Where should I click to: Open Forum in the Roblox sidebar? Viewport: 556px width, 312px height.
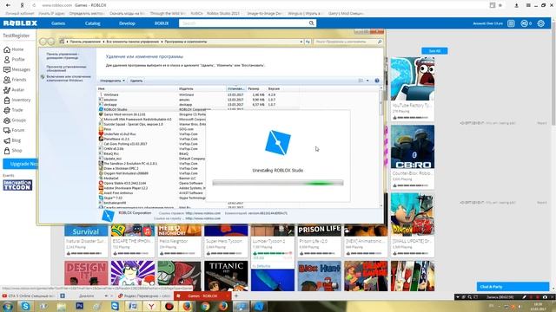point(14,130)
